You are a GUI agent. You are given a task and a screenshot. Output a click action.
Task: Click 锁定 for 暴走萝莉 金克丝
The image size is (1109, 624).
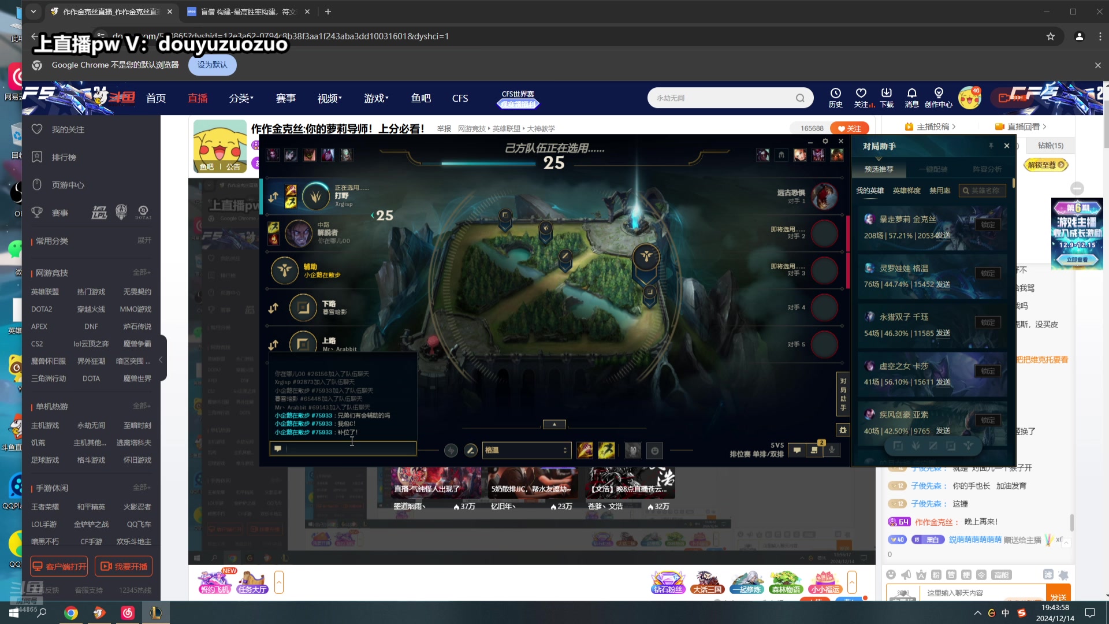pyautogui.click(x=988, y=225)
